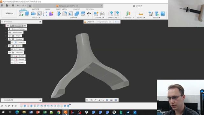Select the Hole tool
The image size is (204, 115).
coord(39,14)
